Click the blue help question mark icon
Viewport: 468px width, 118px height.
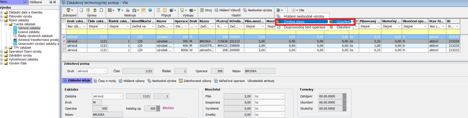click(150, 10)
